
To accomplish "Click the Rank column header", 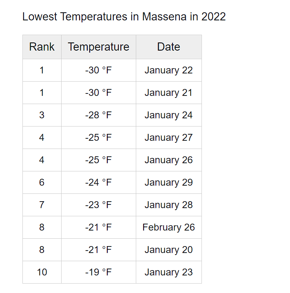I will pyautogui.click(x=42, y=47).
